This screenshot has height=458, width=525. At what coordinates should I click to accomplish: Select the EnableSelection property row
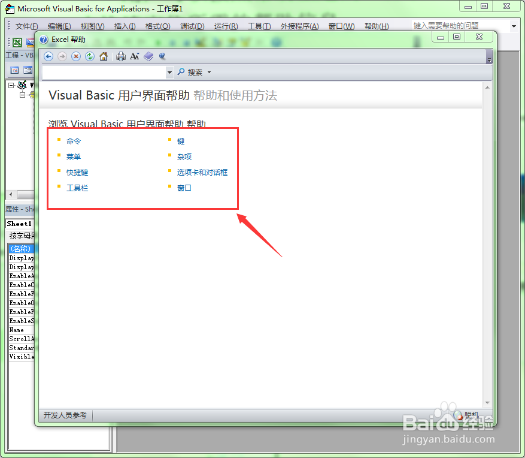22,321
